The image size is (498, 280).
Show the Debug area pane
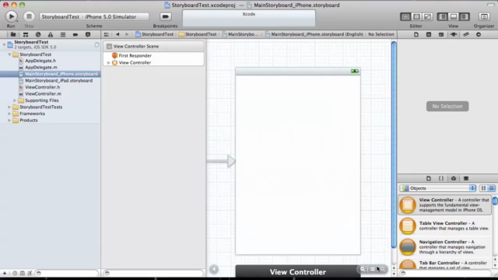click(454, 16)
